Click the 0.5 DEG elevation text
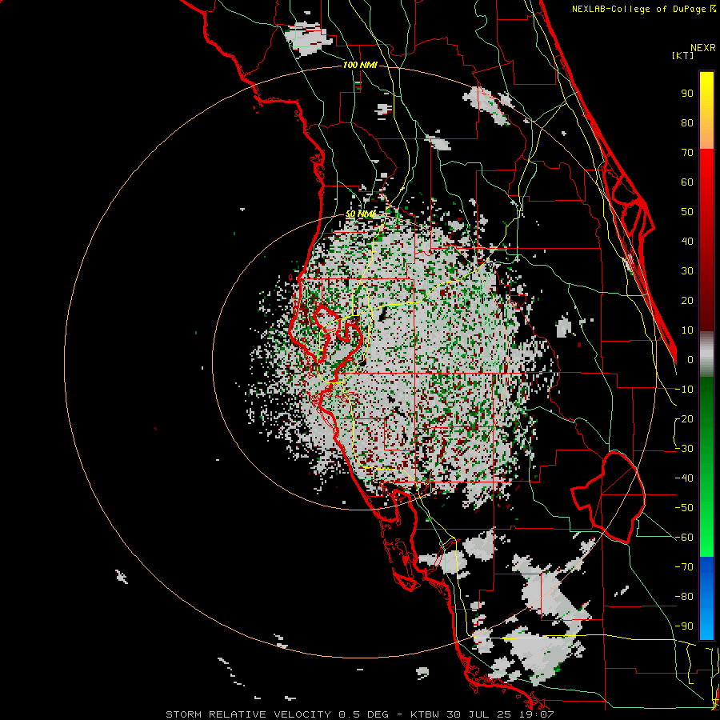 point(364,714)
